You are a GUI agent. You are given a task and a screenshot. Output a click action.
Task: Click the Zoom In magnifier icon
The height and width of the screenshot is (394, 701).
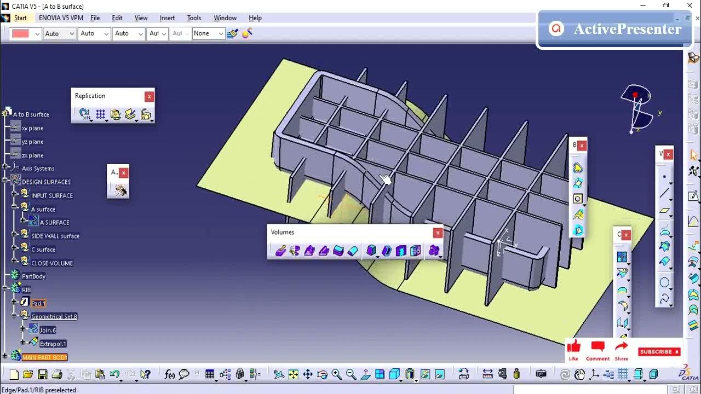336,374
